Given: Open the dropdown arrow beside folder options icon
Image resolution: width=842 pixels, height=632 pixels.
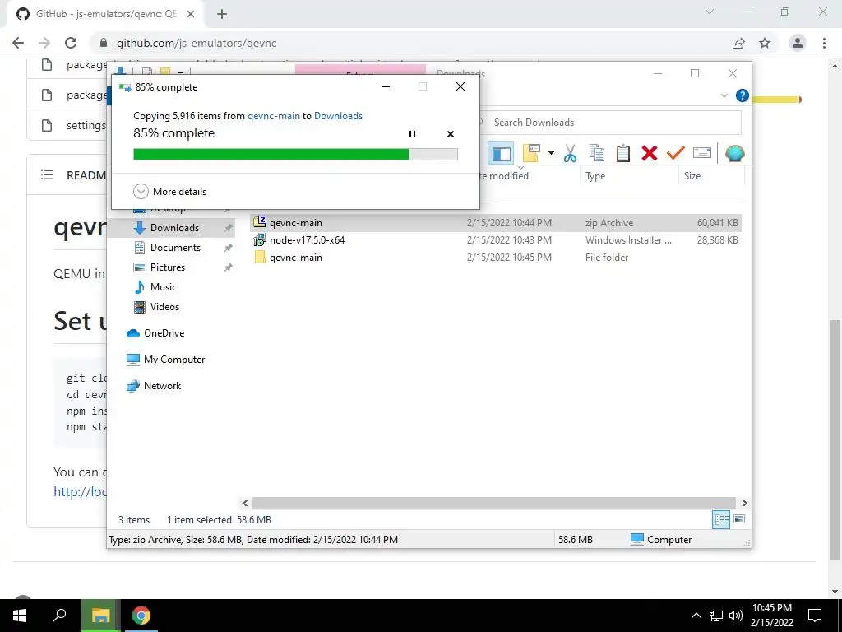Looking at the screenshot, I should [x=551, y=153].
